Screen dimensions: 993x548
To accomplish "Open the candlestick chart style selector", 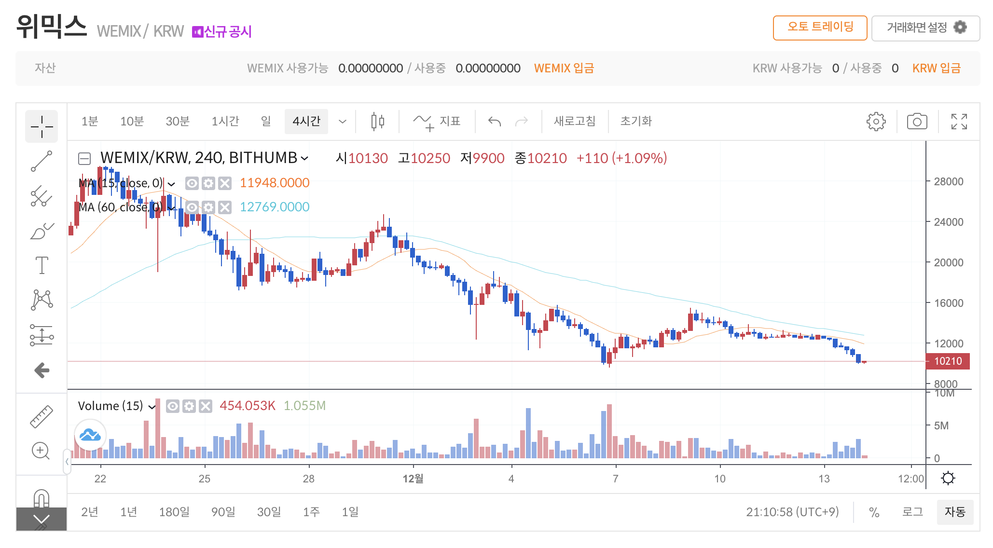I will click(378, 121).
